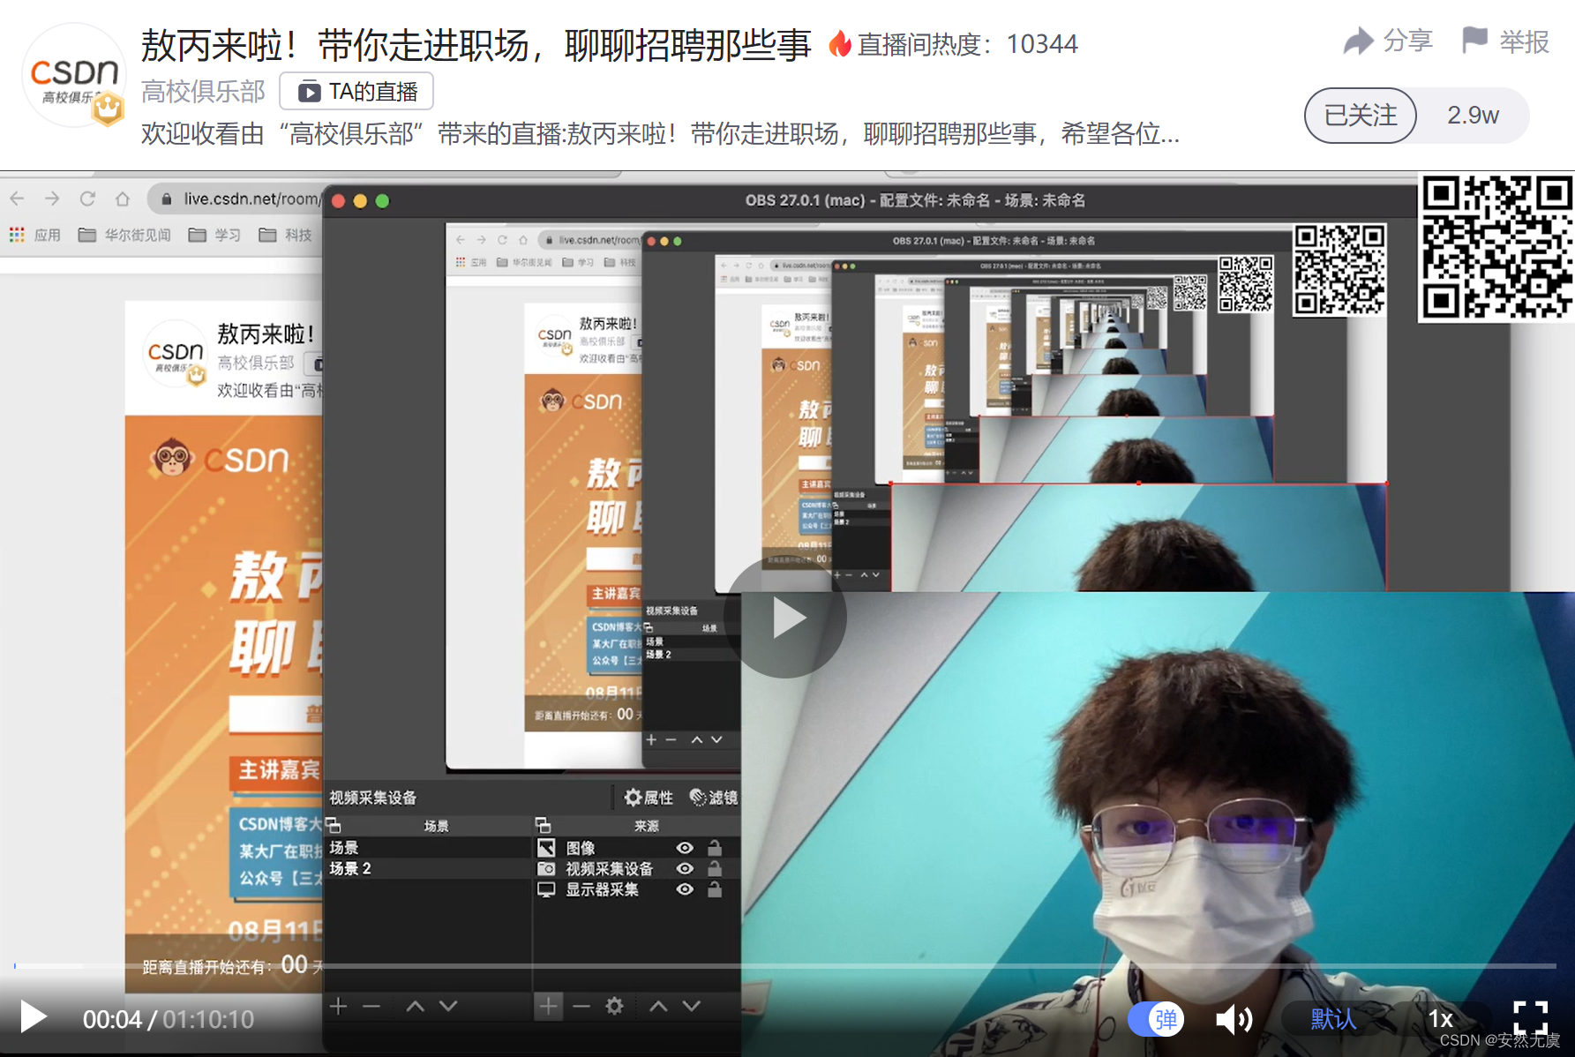Click the browser home icon in the video
Image resolution: width=1575 pixels, height=1057 pixels.
[x=123, y=199]
